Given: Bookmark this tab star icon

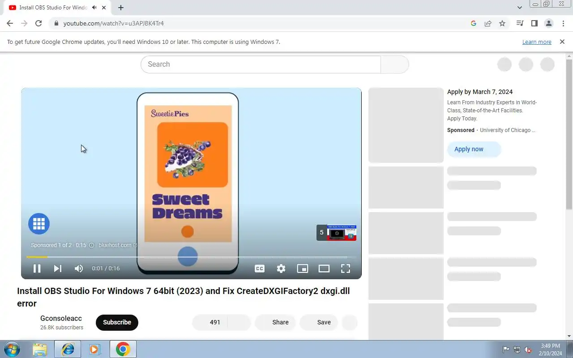Looking at the screenshot, I should pos(502,23).
